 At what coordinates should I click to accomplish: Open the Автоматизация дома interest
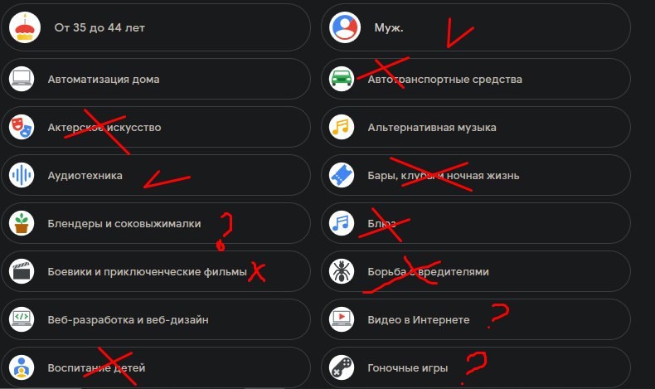156,79
